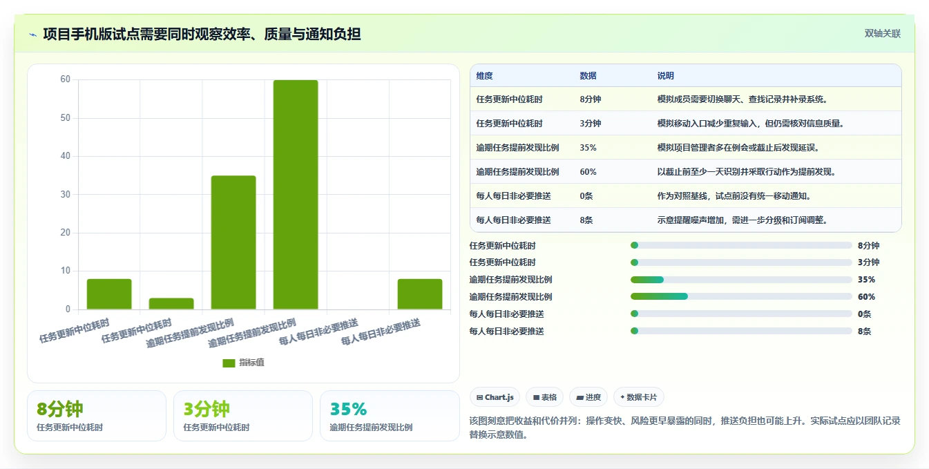Click description 模拟移动入口减少重复输入，但仍需核对信息质量。
929x469 pixels.
pos(751,124)
